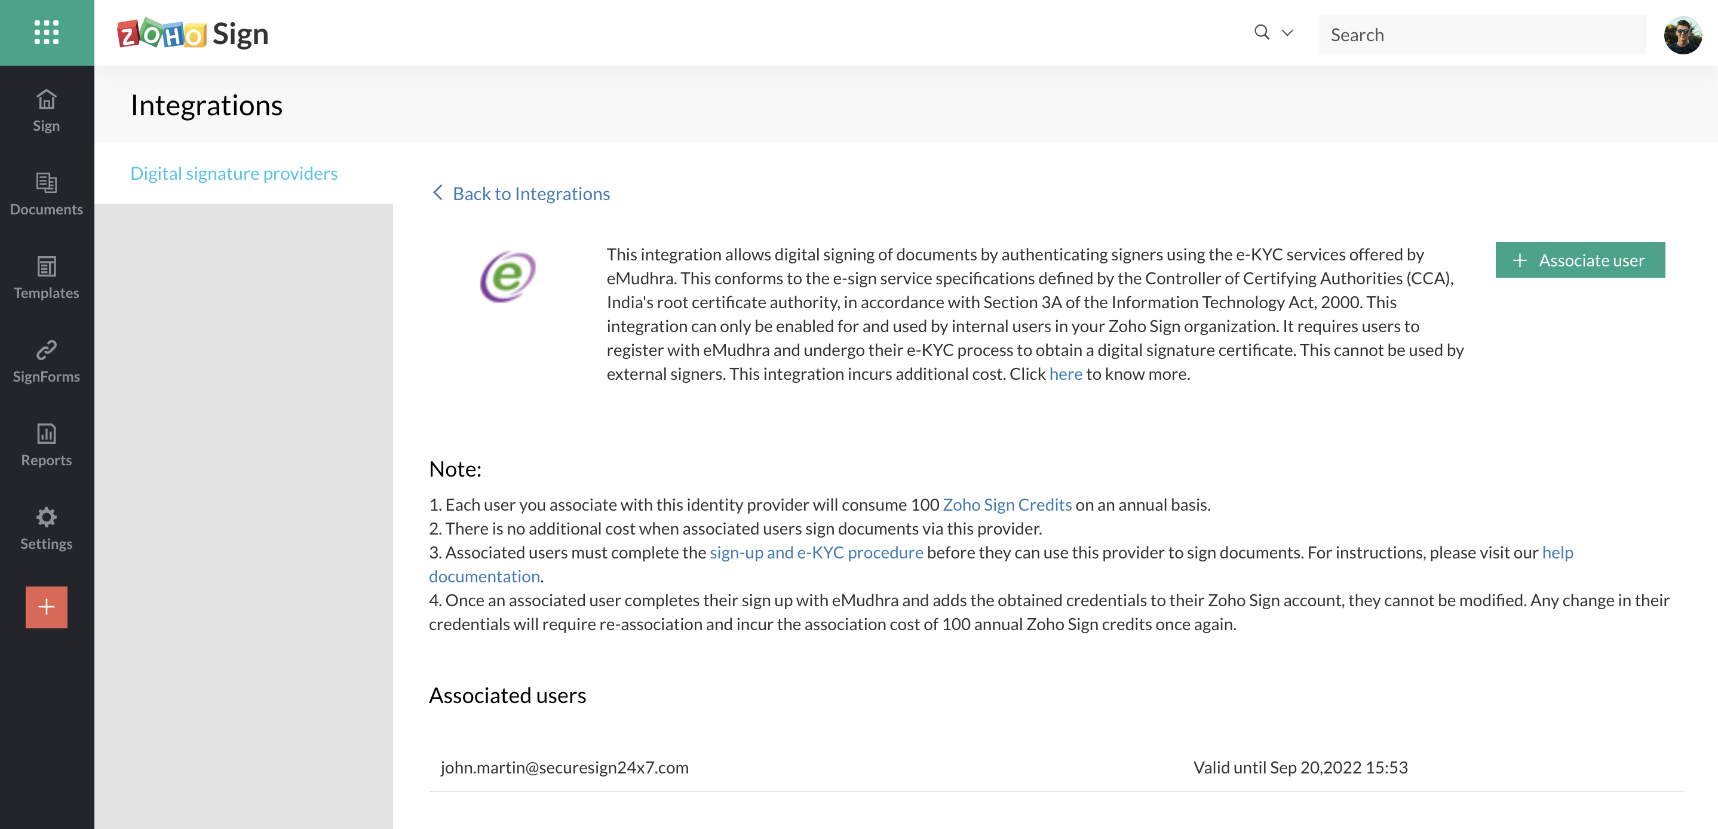
Task: Open the user profile avatar
Action: coord(1683,35)
